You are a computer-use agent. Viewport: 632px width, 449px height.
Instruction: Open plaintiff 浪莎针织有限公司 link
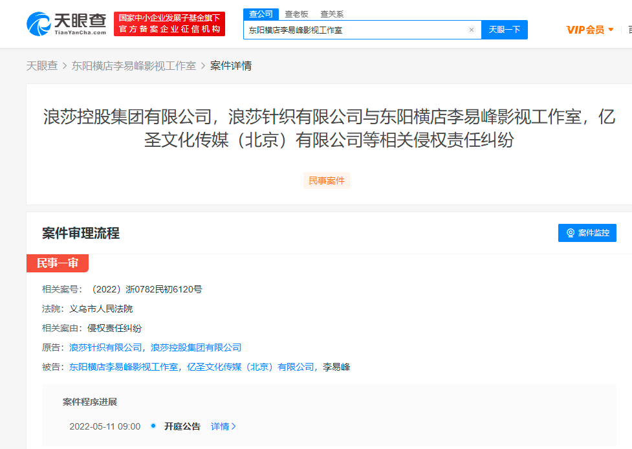pos(105,347)
